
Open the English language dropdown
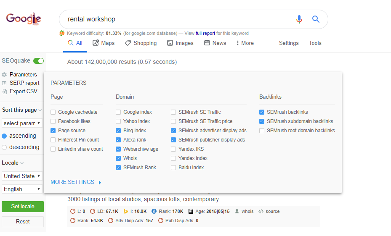tap(22, 189)
